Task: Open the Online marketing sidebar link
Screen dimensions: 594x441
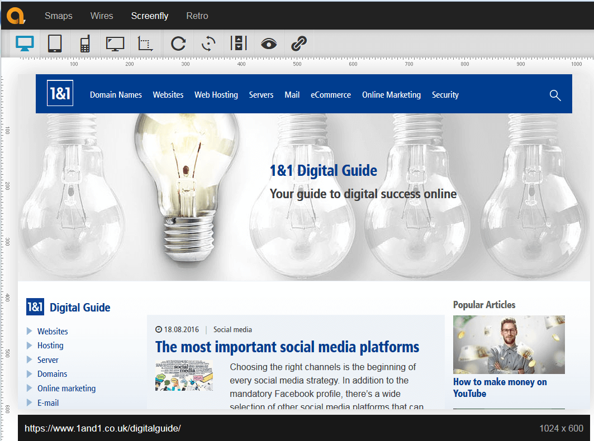Action: coord(66,389)
